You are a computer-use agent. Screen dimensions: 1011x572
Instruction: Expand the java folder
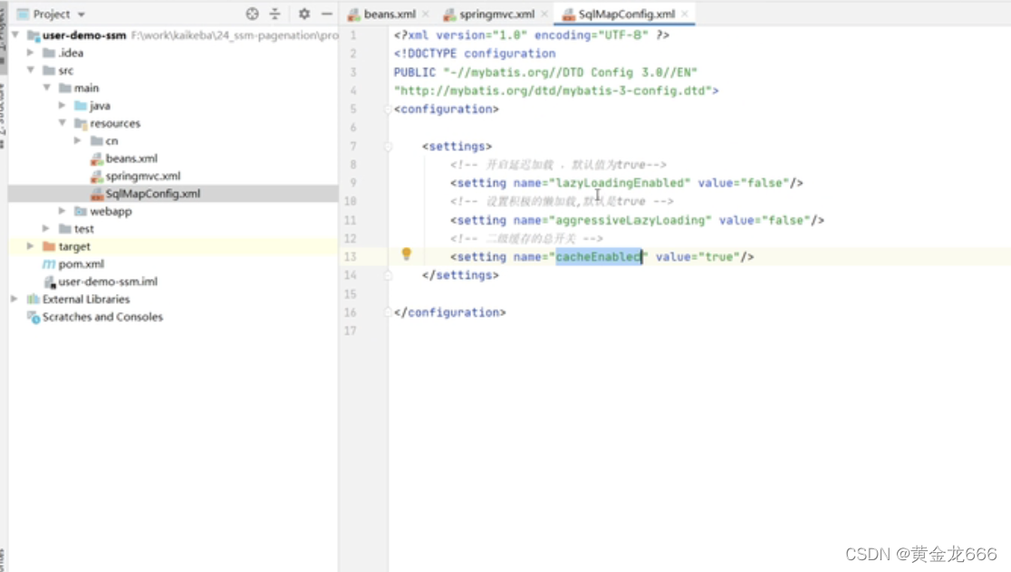(x=62, y=105)
